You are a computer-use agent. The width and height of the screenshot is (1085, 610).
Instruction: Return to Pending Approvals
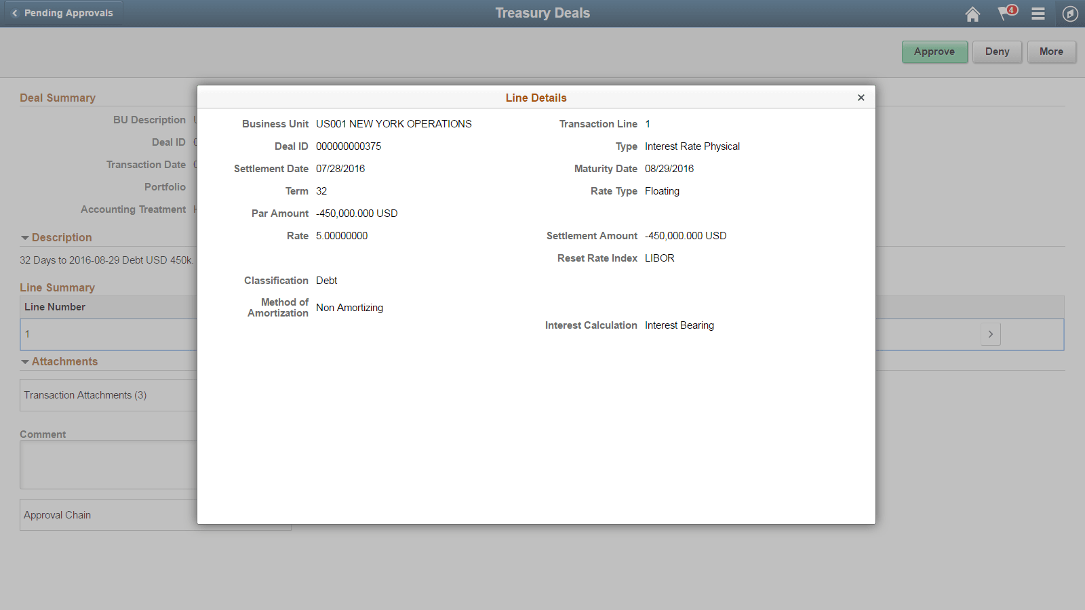click(63, 12)
